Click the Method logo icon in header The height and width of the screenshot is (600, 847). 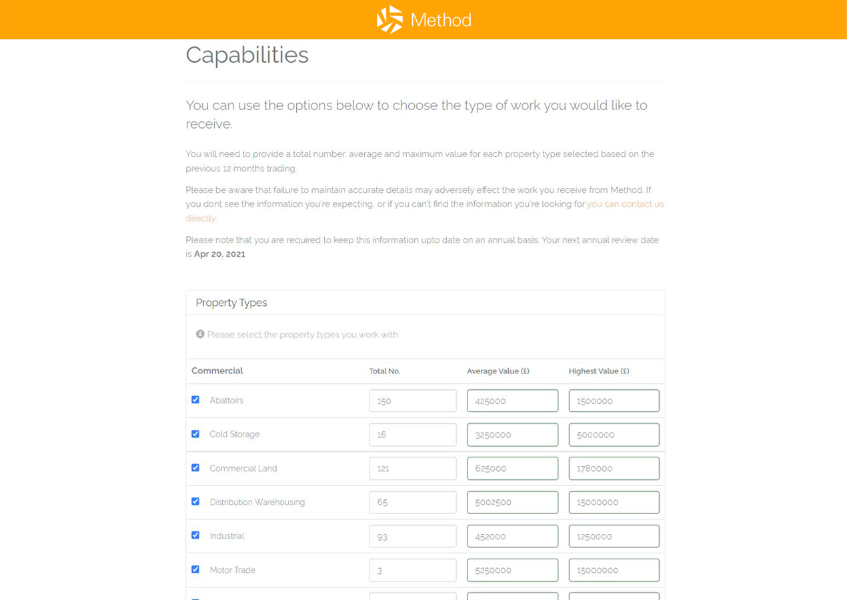[389, 19]
